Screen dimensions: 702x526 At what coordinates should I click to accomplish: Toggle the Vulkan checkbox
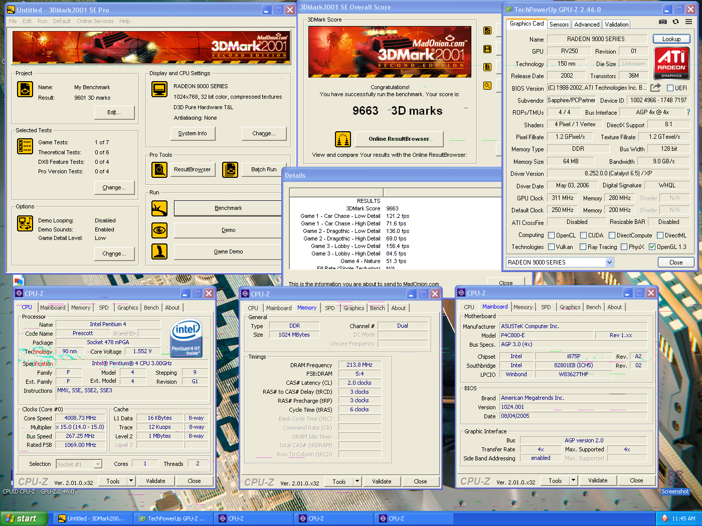[552, 247]
